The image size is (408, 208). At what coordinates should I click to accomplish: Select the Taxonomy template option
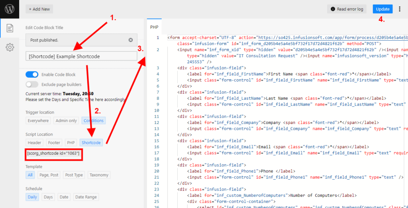click(x=99, y=175)
